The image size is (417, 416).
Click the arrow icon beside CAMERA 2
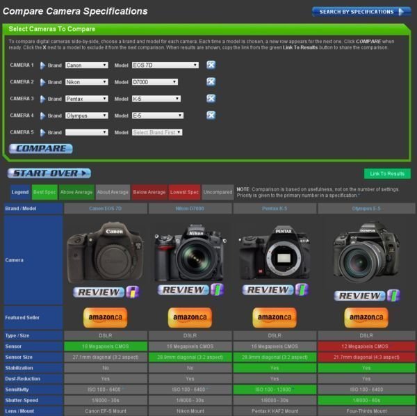click(x=42, y=82)
